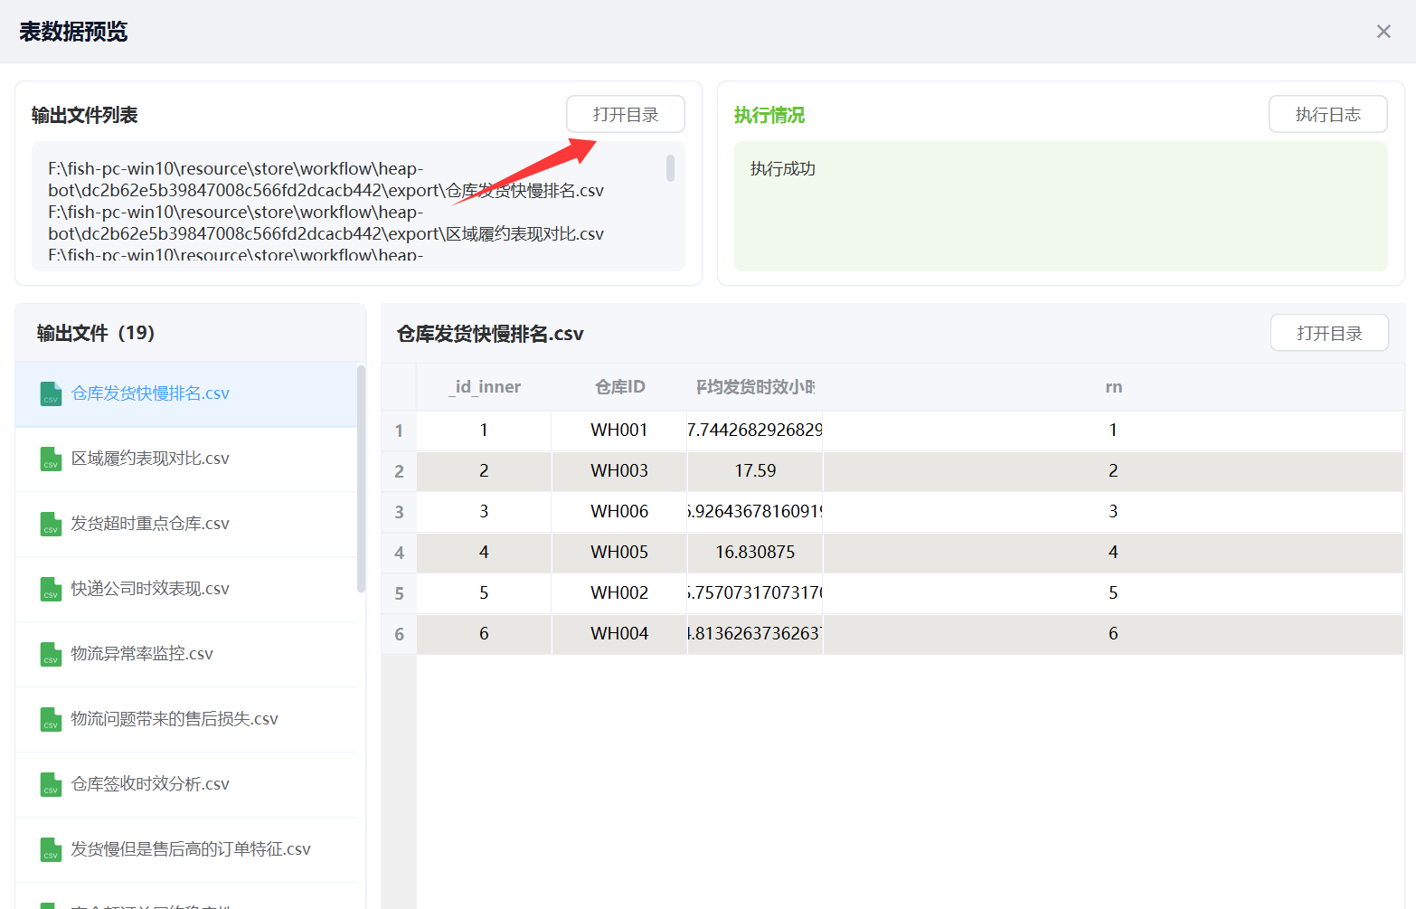Click CSV icon beside 物流问题带来的售后损失.csv
Screen dimensions: 1416x909
point(51,719)
